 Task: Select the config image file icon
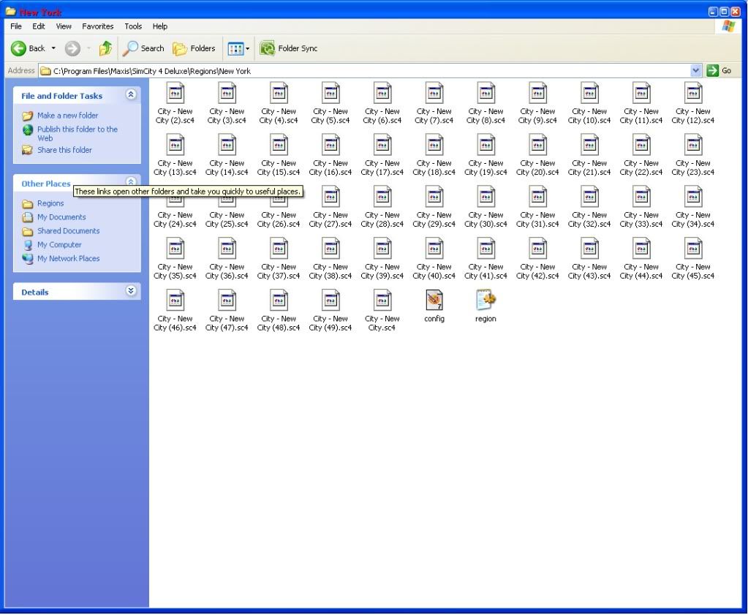click(434, 300)
